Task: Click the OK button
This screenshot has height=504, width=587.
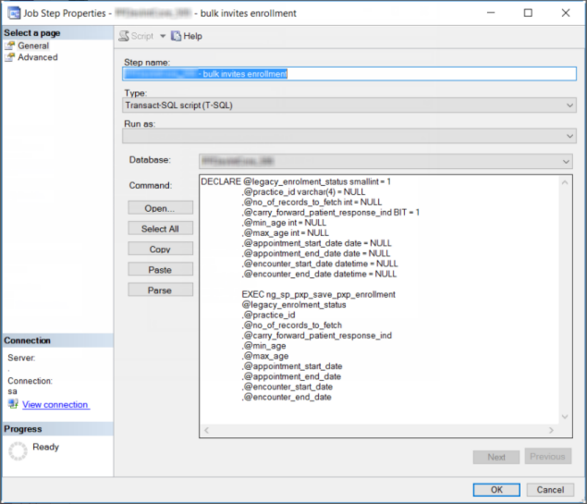Action: click(496, 490)
